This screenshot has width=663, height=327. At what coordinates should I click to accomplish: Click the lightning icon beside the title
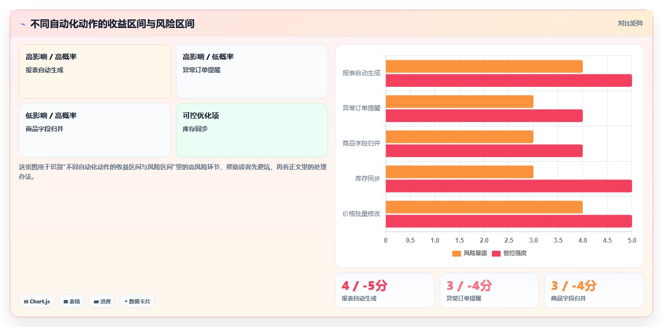(x=23, y=24)
